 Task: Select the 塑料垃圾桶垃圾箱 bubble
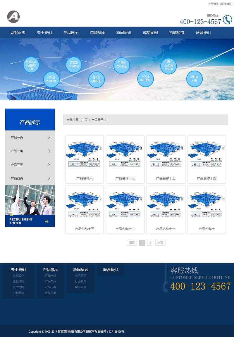point(169,66)
